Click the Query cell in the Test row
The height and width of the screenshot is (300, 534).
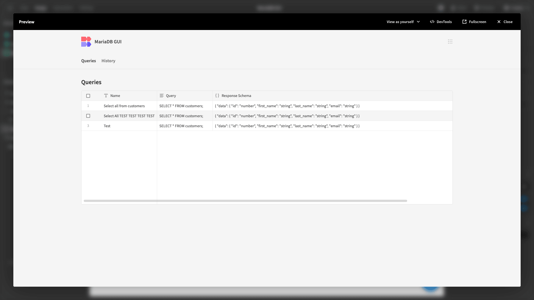(185, 126)
